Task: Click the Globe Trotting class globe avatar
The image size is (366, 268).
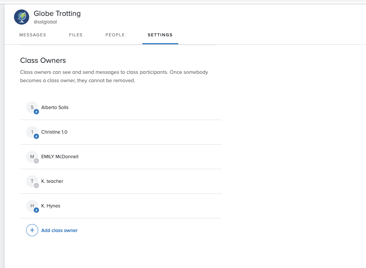Action: coord(22,17)
